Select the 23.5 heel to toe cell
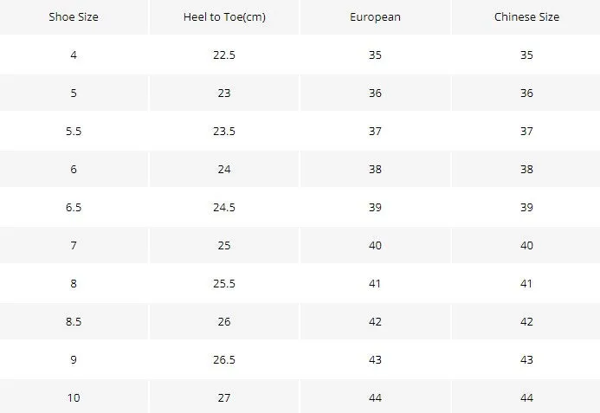 (224, 132)
